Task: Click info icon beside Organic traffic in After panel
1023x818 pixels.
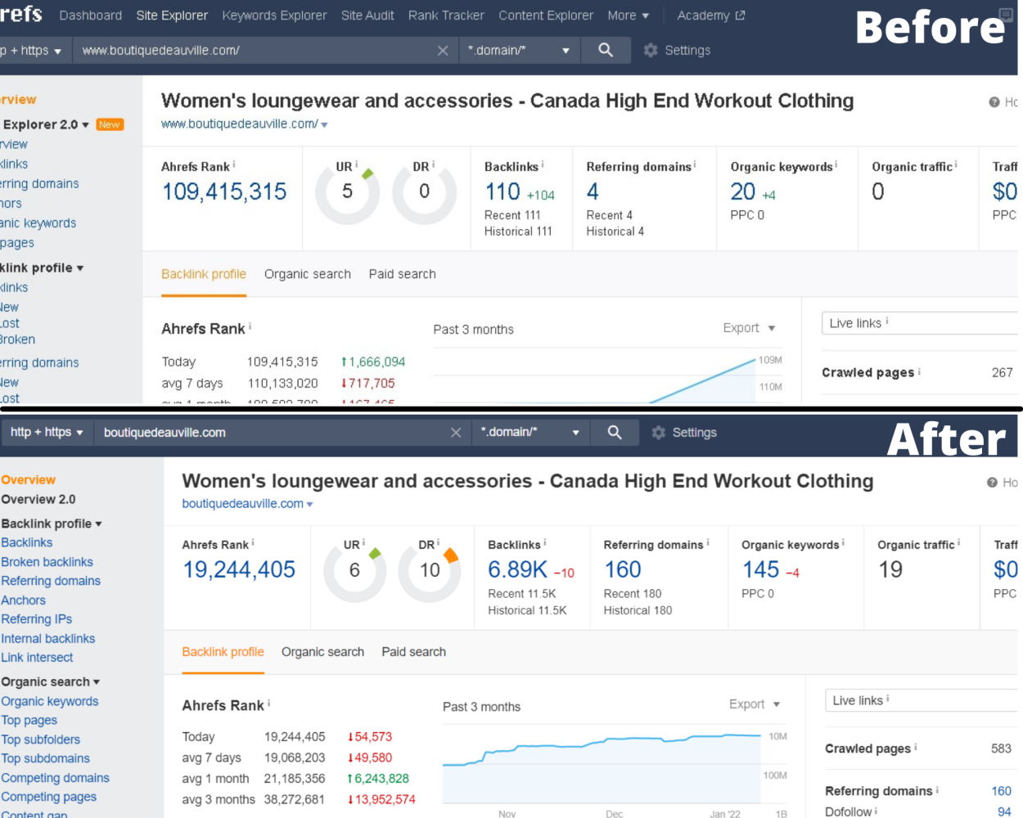Action: pos(958,542)
